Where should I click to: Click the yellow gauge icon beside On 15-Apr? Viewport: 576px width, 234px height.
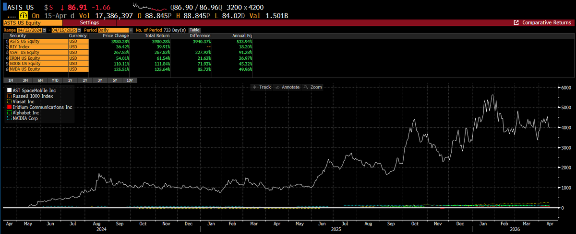23,15
